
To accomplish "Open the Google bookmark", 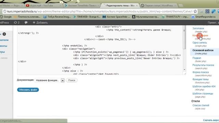I will [x=6, y=17].
